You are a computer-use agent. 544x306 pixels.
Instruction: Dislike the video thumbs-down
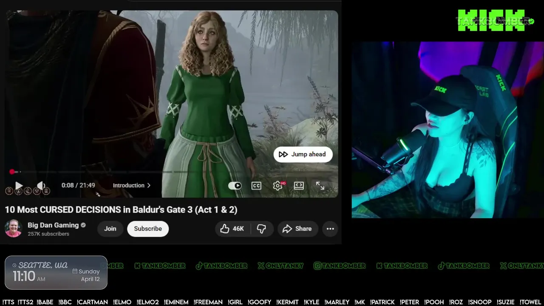click(261, 229)
